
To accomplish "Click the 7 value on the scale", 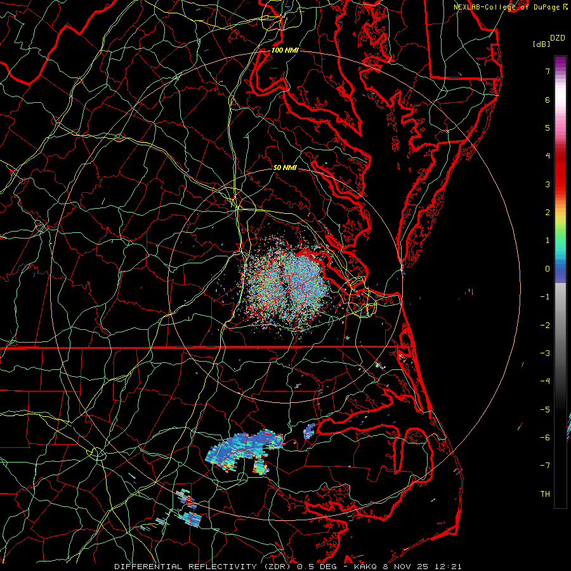I will click(548, 71).
